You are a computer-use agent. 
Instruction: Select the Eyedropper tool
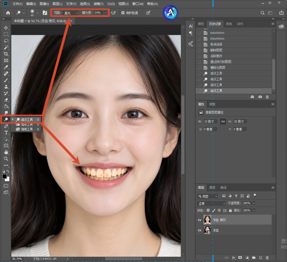[x=6, y=67]
